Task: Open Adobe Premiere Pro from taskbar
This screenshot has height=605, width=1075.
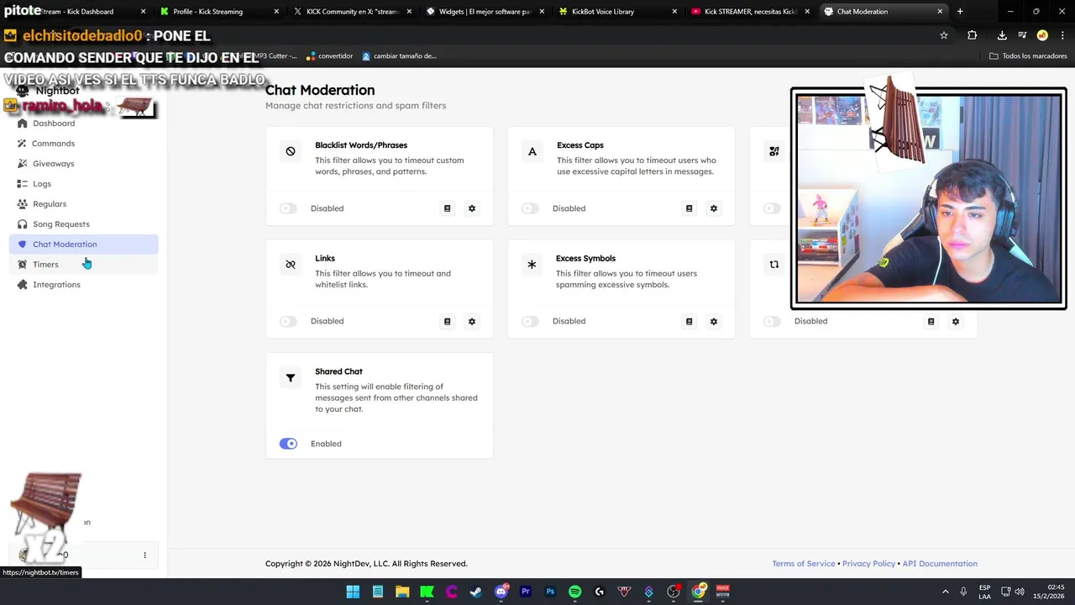Action: click(526, 592)
